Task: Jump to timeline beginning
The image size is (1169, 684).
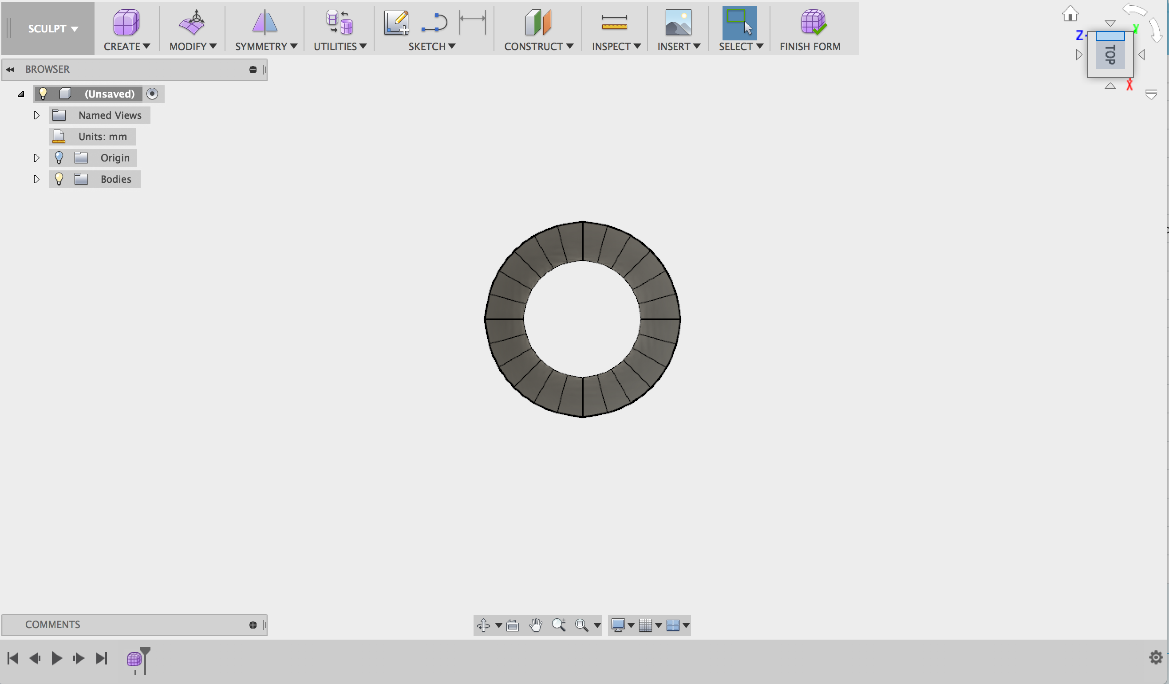Action: [12, 658]
